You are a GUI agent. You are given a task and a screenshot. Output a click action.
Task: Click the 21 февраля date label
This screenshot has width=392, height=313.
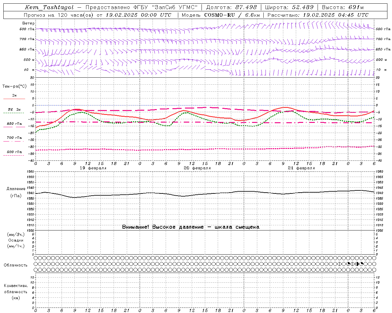point(301,168)
